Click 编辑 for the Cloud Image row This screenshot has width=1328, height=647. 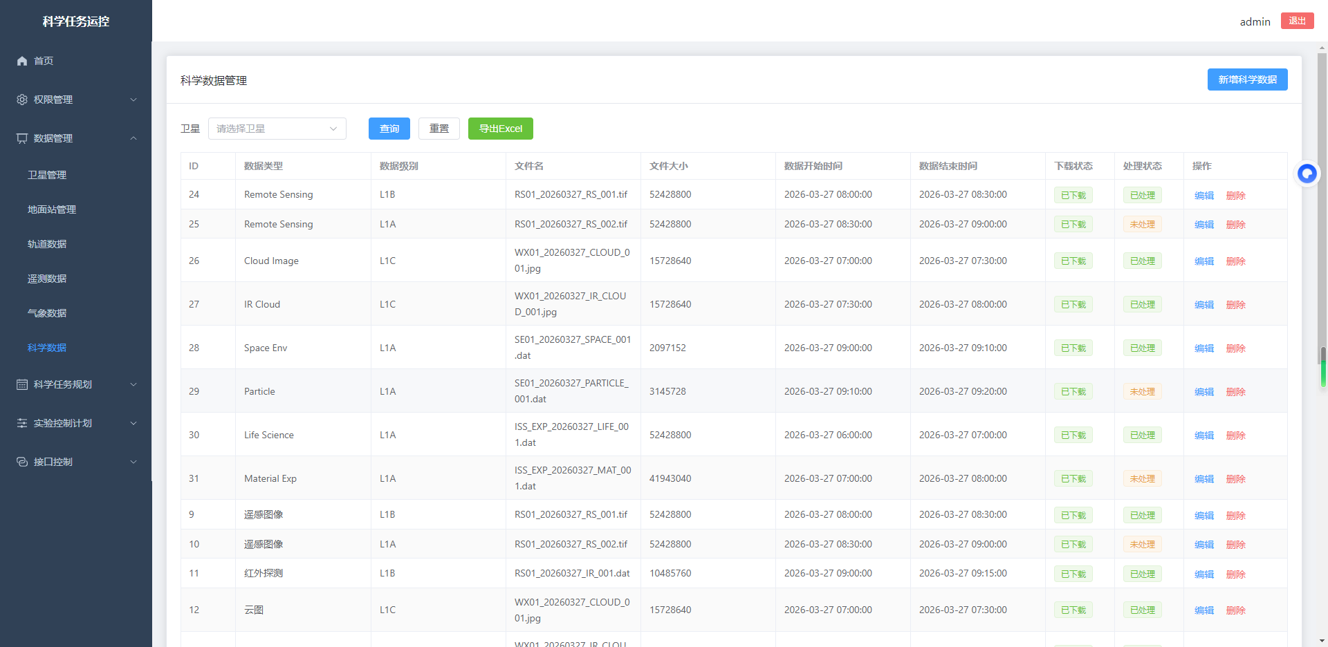pyautogui.click(x=1203, y=261)
